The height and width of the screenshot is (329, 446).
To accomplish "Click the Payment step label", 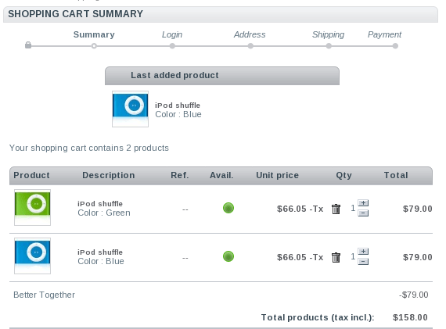I will tap(384, 34).
